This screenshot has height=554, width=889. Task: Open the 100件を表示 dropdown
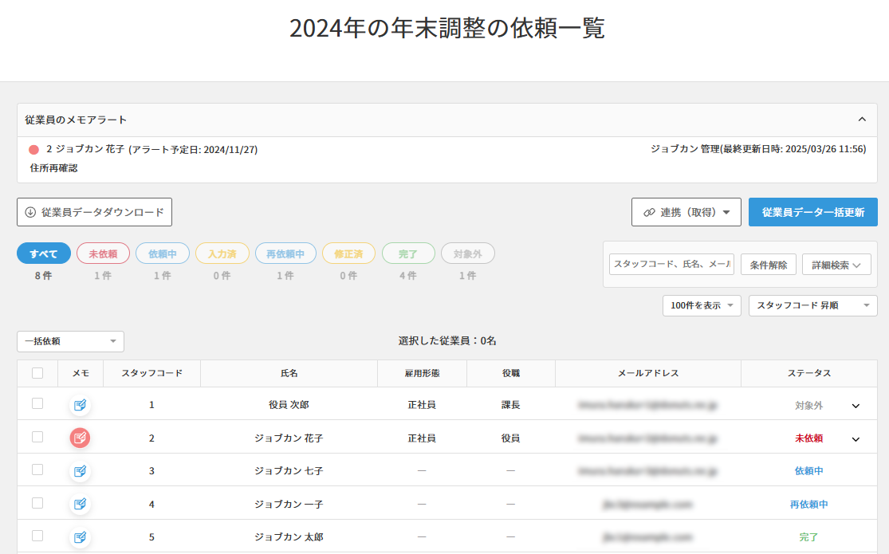pyautogui.click(x=702, y=305)
